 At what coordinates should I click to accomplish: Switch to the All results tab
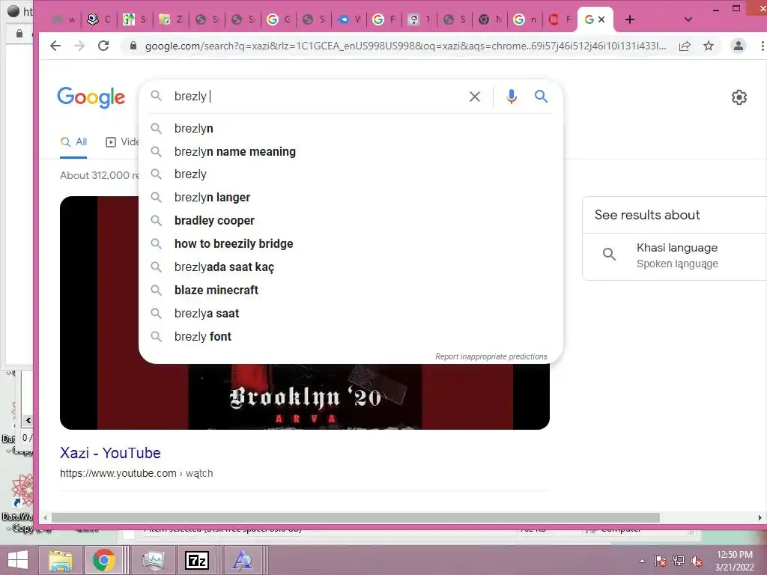click(73, 142)
